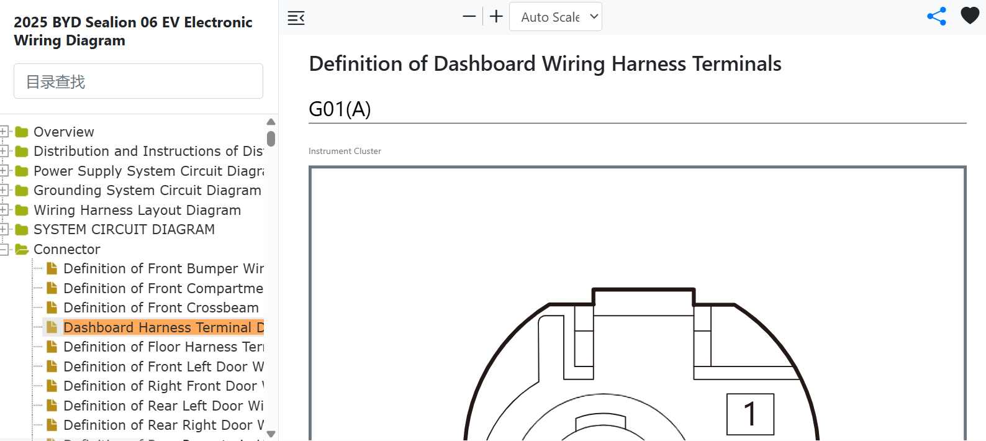Screen dimensions: 986x441
Task: Click the Overview folder icon
Action: 22,132
